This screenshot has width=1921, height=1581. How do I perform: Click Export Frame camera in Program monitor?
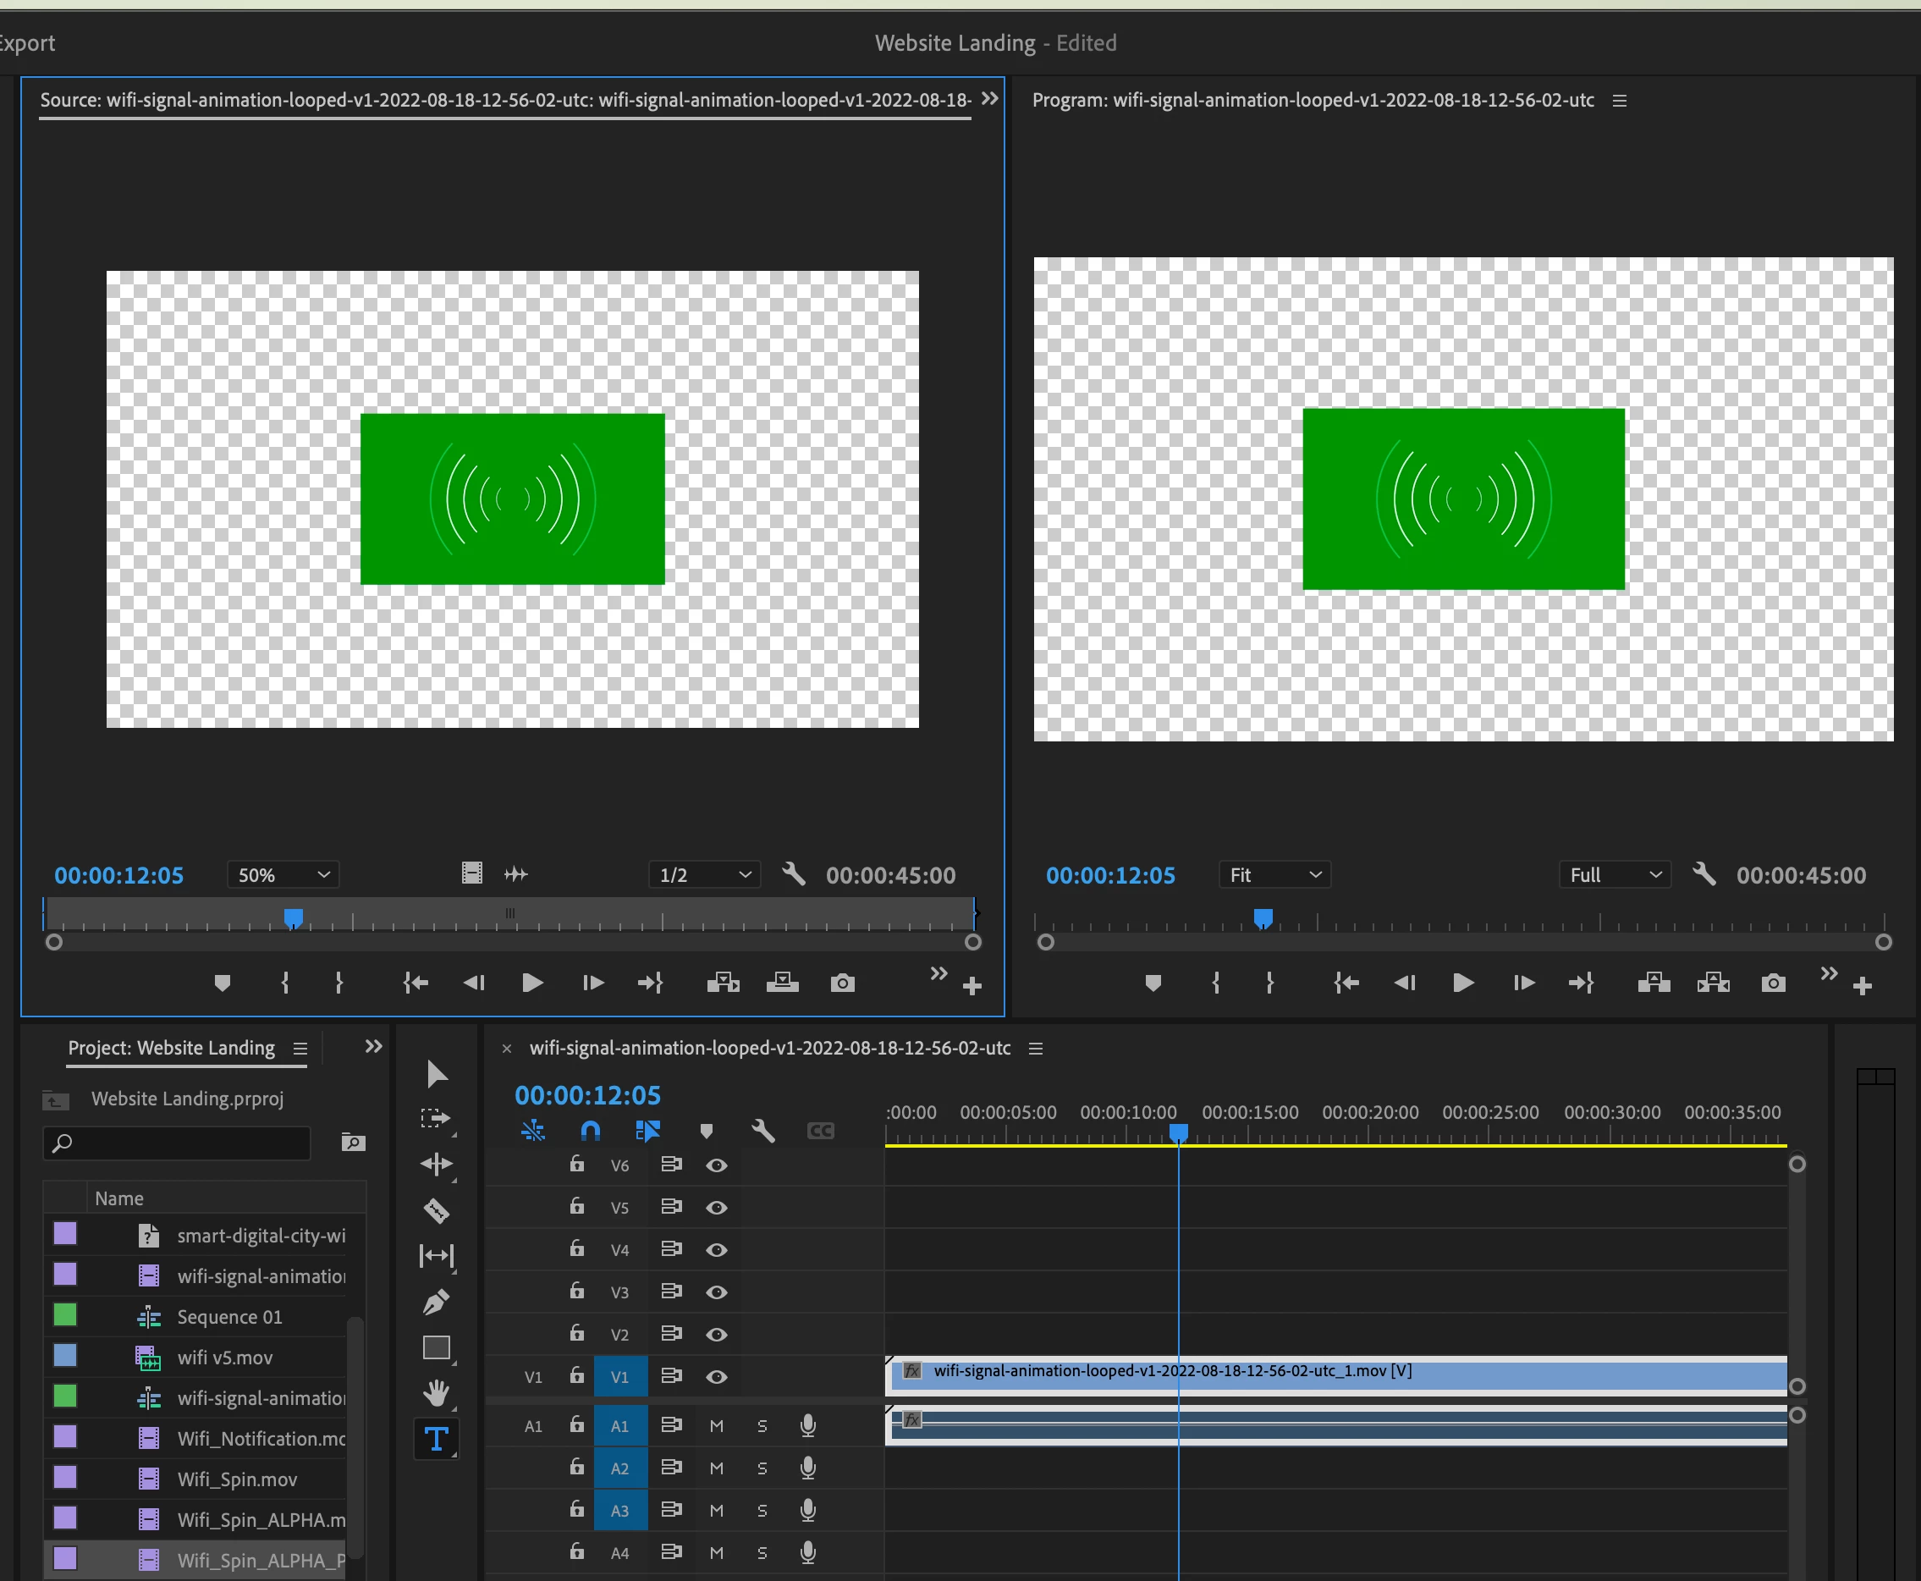coord(1773,983)
